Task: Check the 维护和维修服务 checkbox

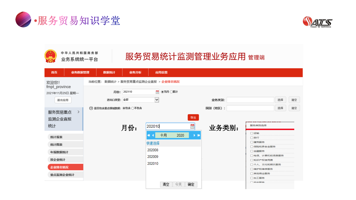Action: pos(252,169)
